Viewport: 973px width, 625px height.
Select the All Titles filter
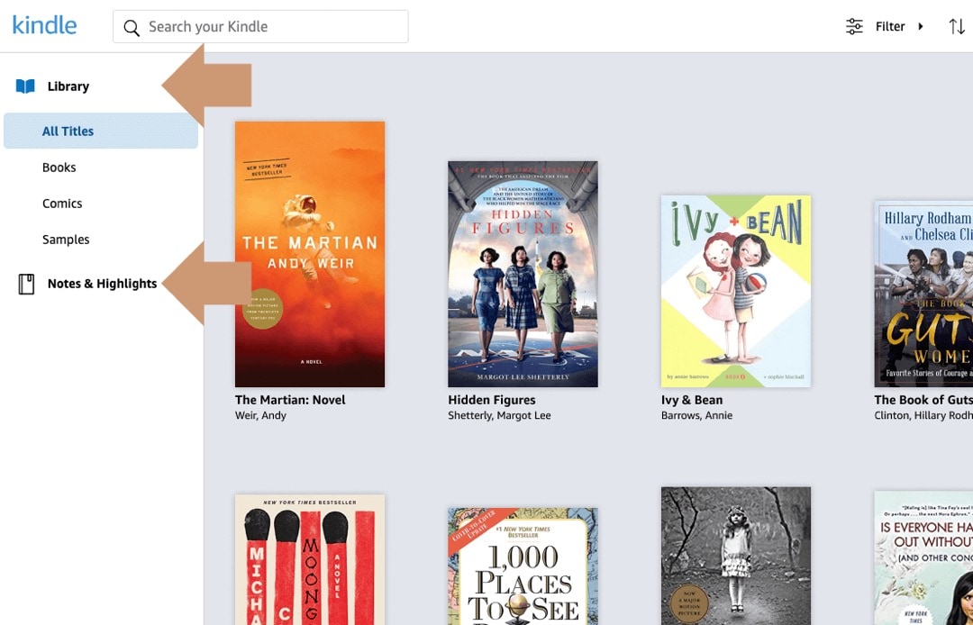coord(68,131)
